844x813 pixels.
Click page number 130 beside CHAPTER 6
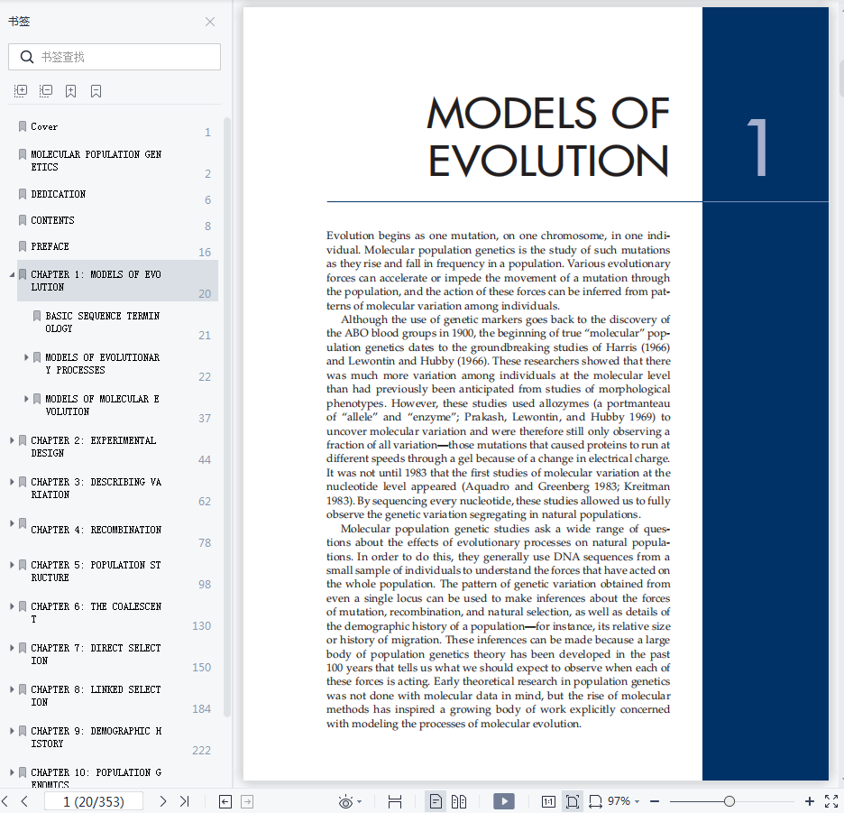click(x=201, y=626)
